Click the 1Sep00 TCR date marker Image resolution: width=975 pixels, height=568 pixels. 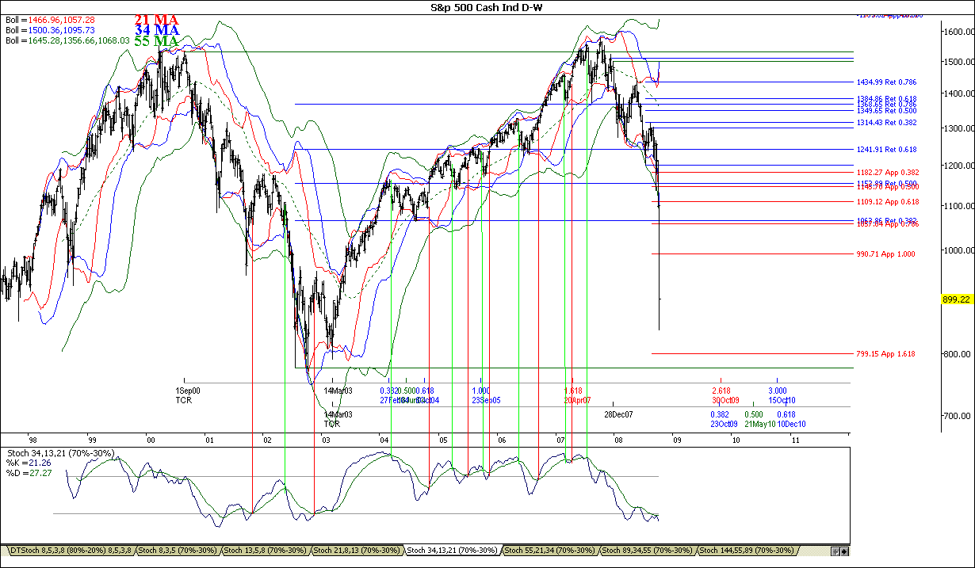click(187, 395)
